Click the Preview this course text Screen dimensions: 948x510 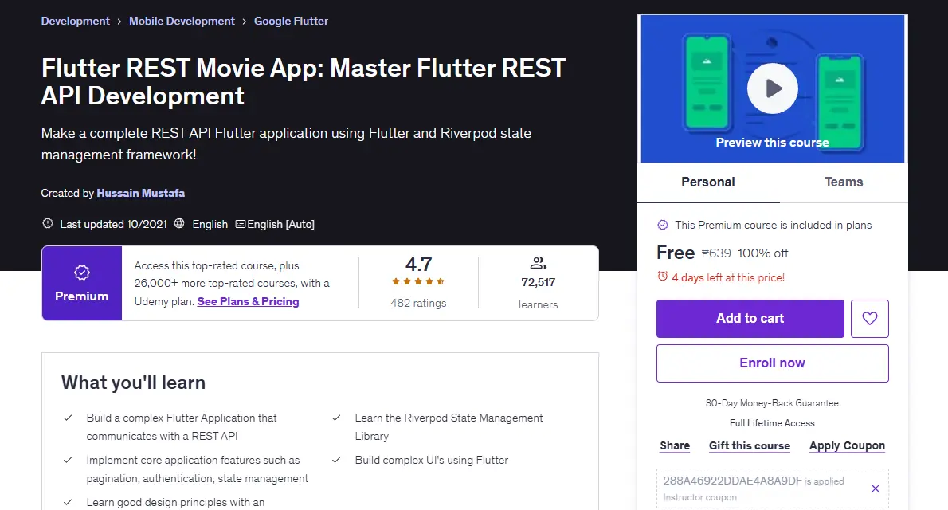(772, 143)
